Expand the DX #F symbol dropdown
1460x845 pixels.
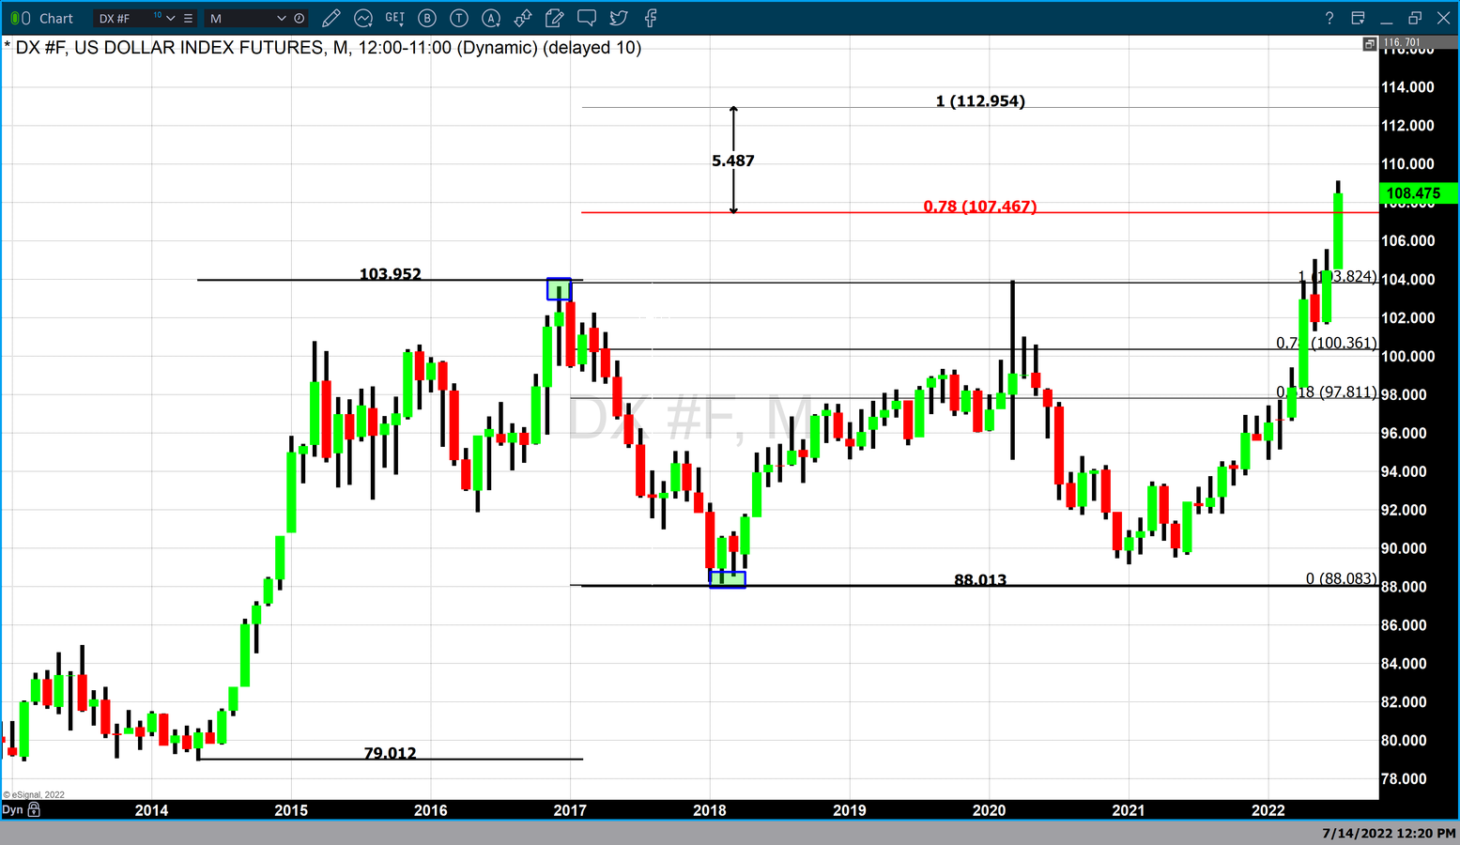pyautogui.click(x=170, y=18)
